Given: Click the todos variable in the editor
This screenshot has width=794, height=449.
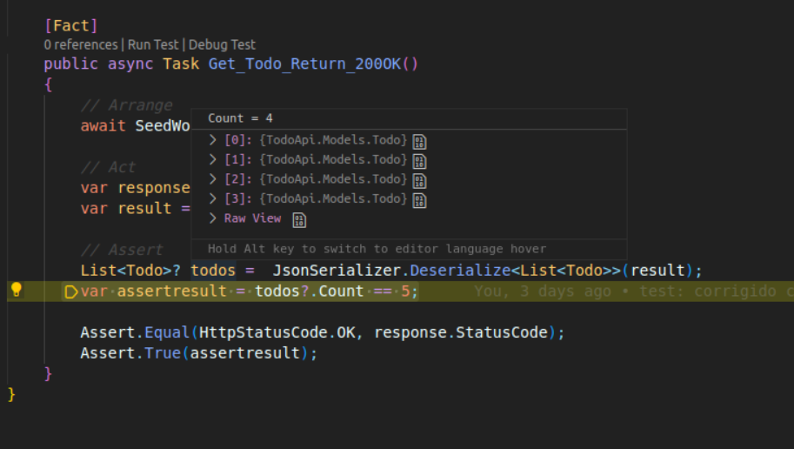Looking at the screenshot, I should click(x=213, y=270).
